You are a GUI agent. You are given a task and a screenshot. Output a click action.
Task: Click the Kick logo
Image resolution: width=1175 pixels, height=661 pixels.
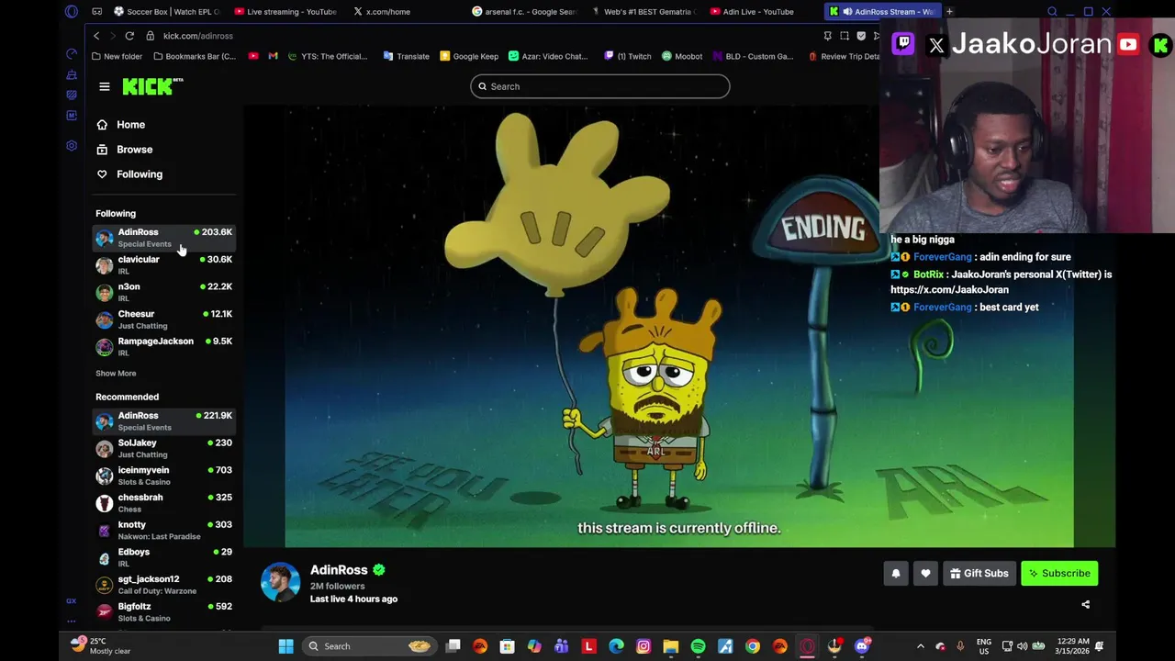(152, 86)
